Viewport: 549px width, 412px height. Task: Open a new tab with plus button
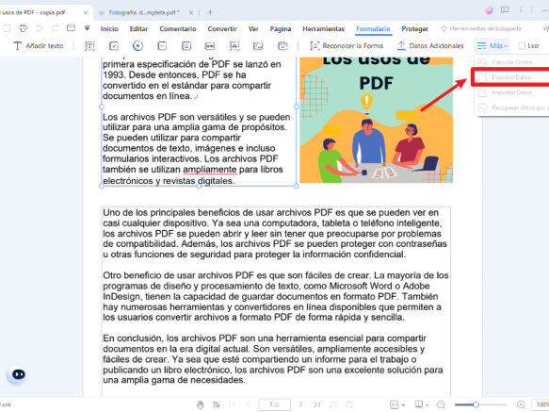tap(210, 12)
